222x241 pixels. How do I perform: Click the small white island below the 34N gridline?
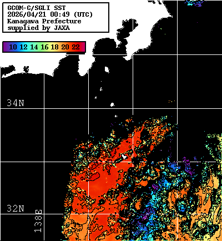pos(116,116)
